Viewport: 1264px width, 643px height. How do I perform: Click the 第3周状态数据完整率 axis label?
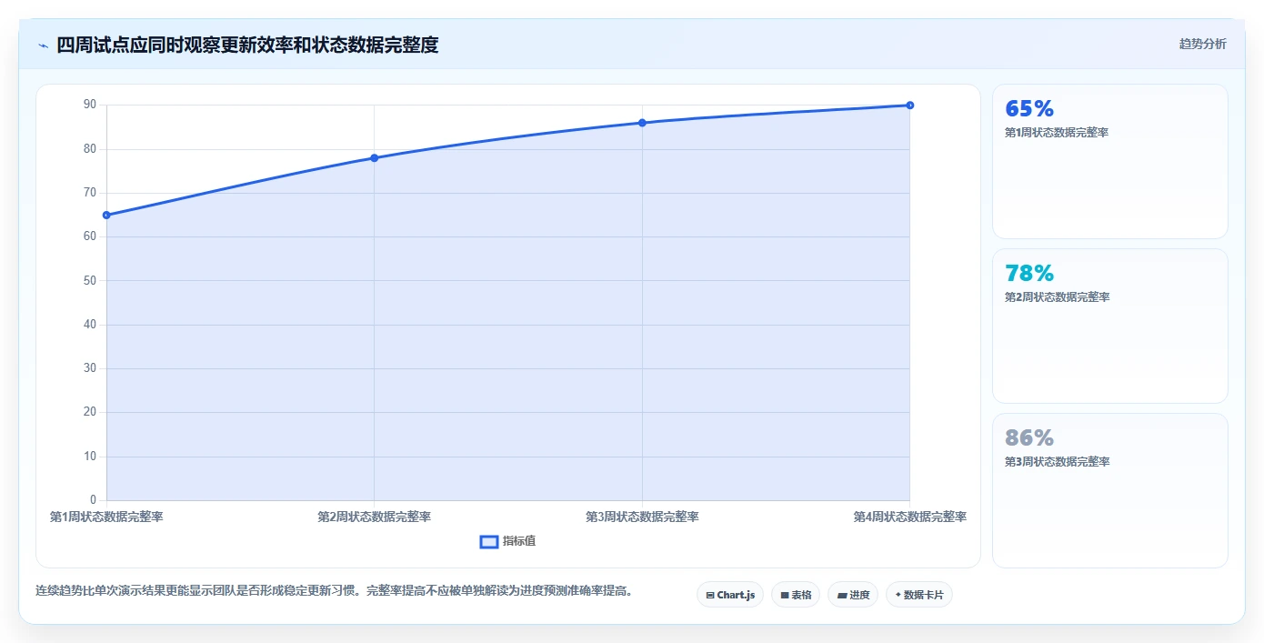point(642,517)
